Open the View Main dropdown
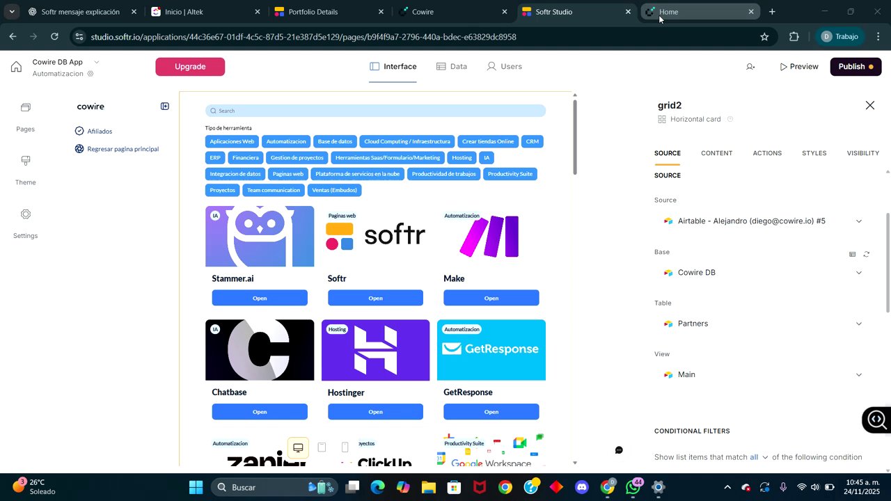 pyautogui.click(x=762, y=374)
